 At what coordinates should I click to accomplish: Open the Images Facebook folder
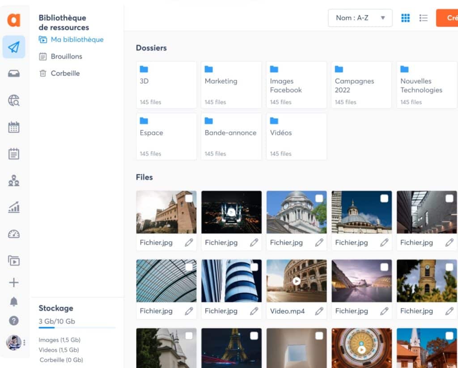pos(297,85)
